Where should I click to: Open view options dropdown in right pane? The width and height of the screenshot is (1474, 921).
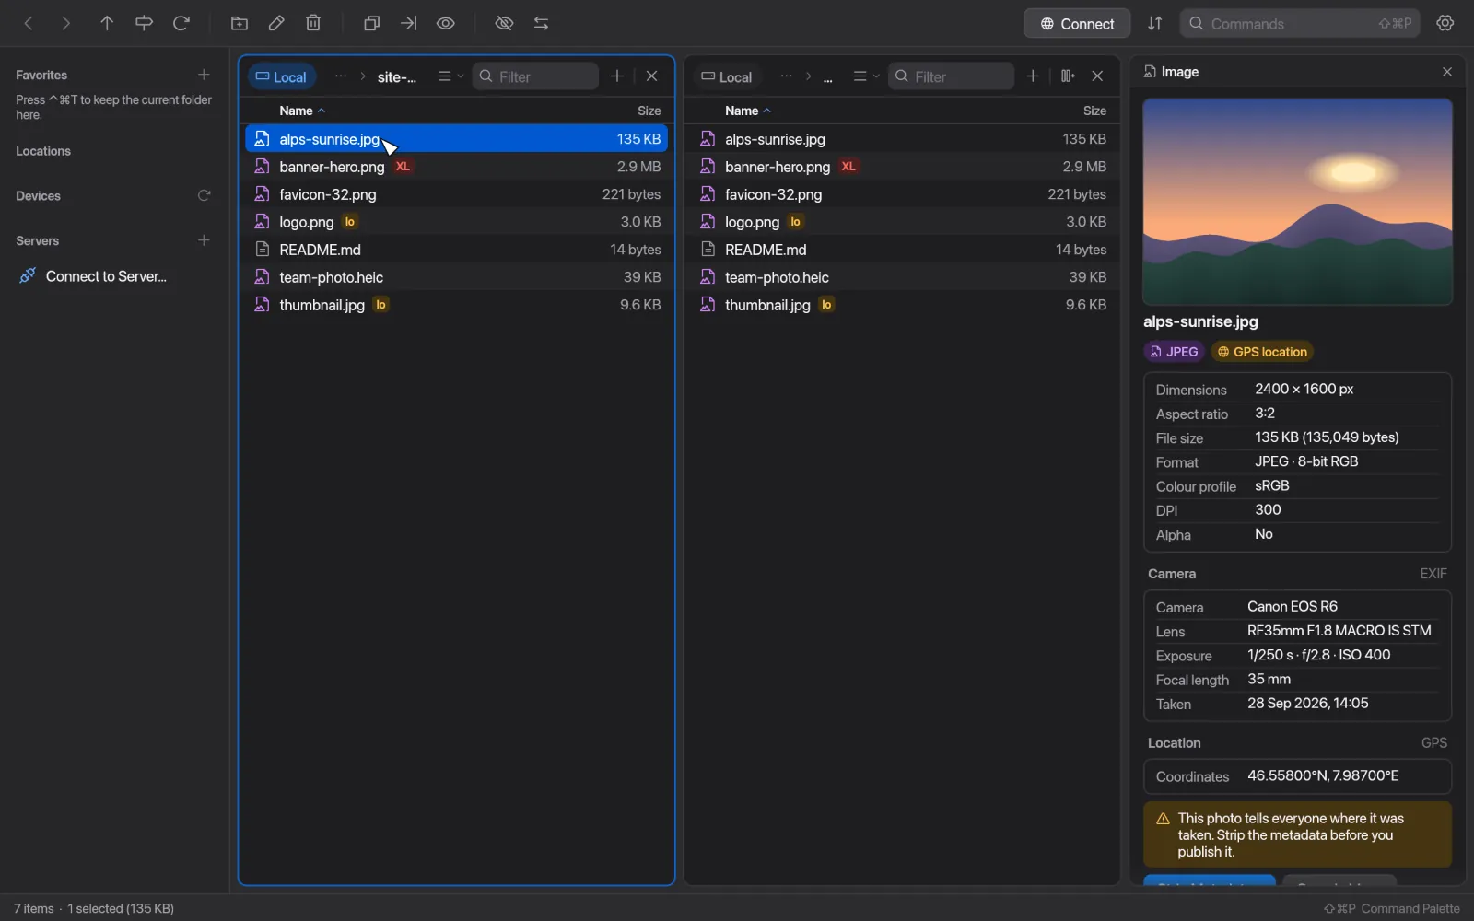coord(865,76)
